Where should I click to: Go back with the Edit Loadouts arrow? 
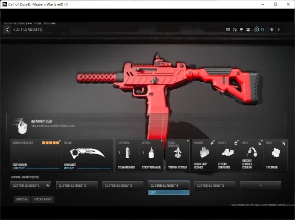(7, 29)
